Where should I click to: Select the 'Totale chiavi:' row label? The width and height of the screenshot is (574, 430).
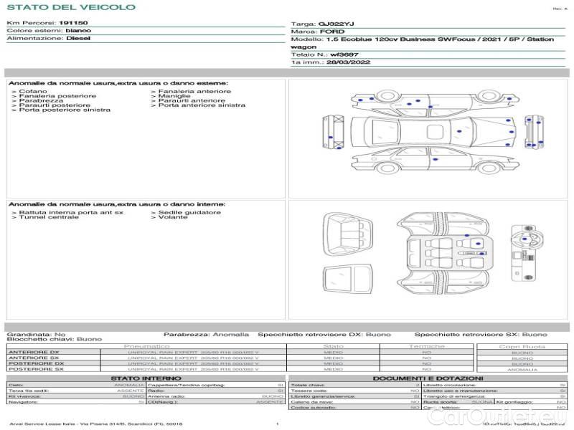click(308, 386)
